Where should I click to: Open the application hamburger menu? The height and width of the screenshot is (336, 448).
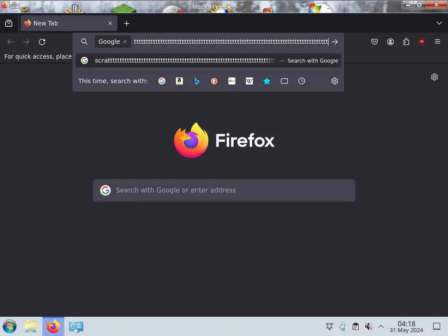click(437, 42)
